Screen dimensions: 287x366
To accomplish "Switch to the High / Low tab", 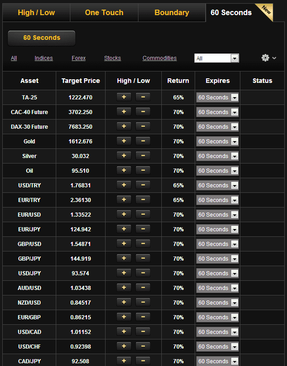I will tap(36, 13).
